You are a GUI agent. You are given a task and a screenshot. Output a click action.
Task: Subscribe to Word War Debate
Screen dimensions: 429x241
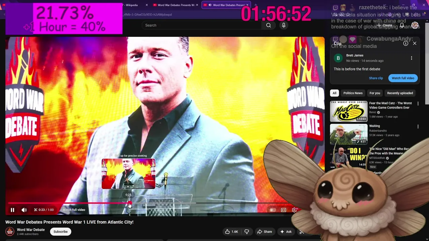pos(61,232)
